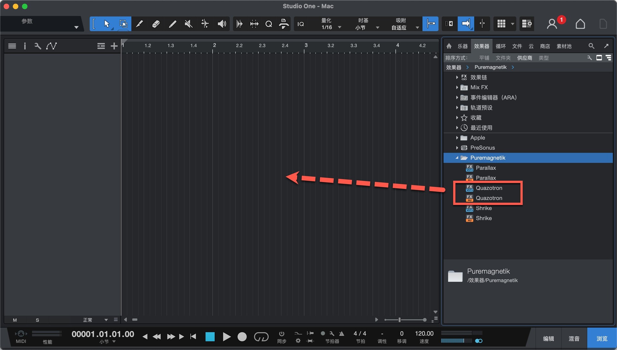The height and width of the screenshot is (350, 617).
Task: Toggle the master output switch
Action: click(479, 341)
